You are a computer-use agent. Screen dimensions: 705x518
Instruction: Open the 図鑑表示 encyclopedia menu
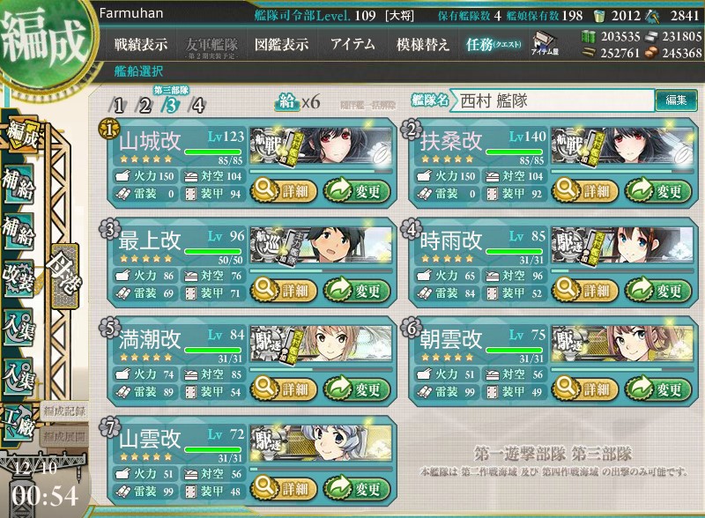click(281, 44)
